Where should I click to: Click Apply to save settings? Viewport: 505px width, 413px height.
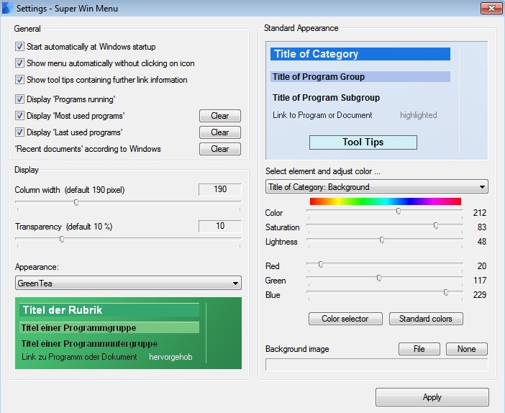pos(432,397)
